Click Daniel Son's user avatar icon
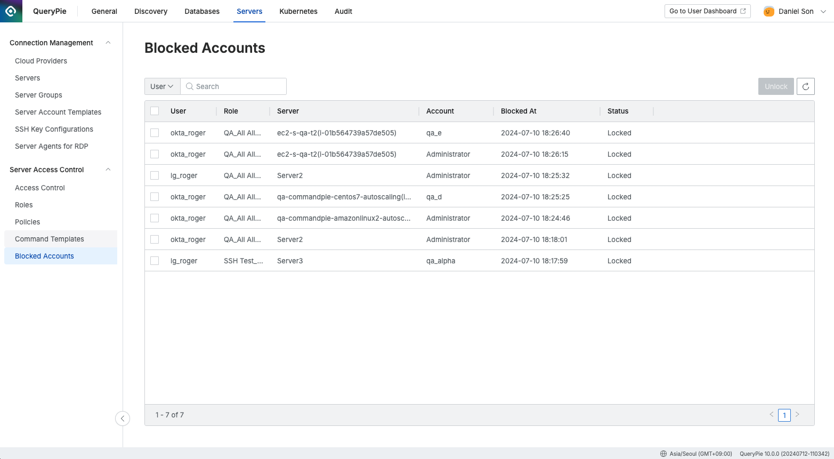The height and width of the screenshot is (459, 834). [769, 11]
